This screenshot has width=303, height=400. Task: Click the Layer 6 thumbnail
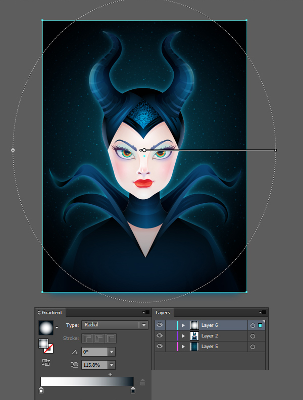194,325
